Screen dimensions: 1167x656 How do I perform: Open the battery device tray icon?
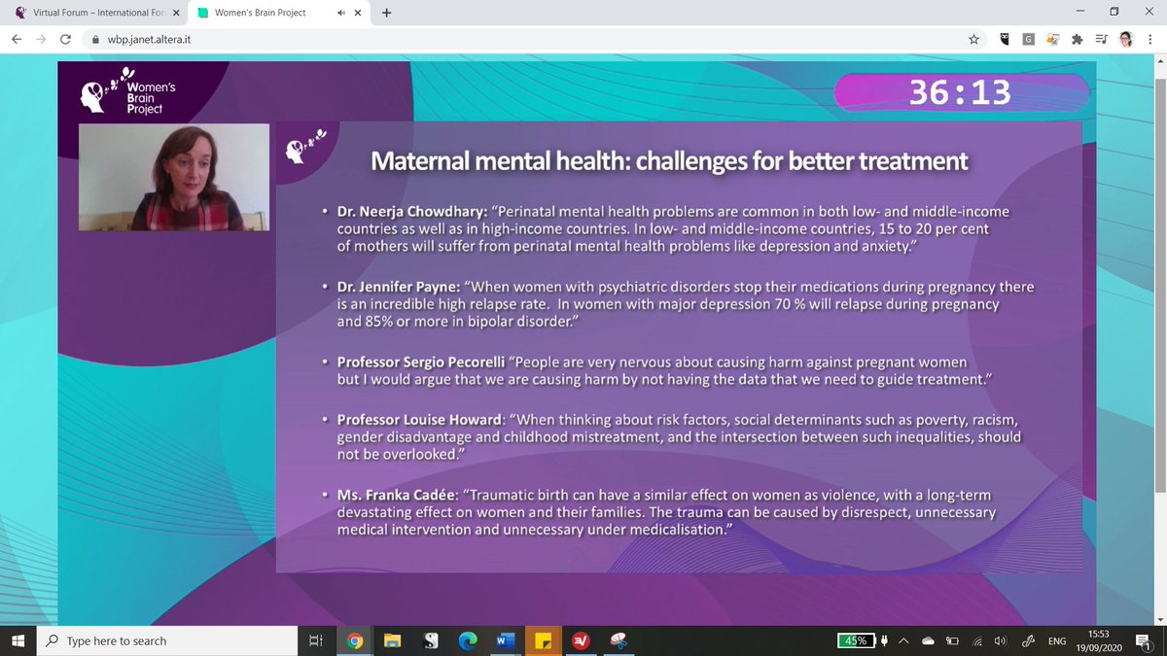click(x=952, y=640)
